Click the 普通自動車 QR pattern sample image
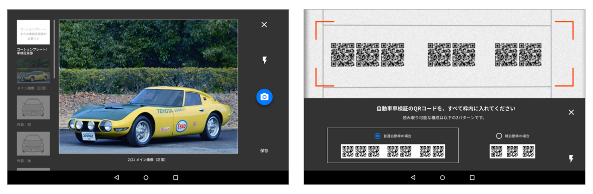Image resolution: width=593 pixels, height=194 pixels. 393,151
